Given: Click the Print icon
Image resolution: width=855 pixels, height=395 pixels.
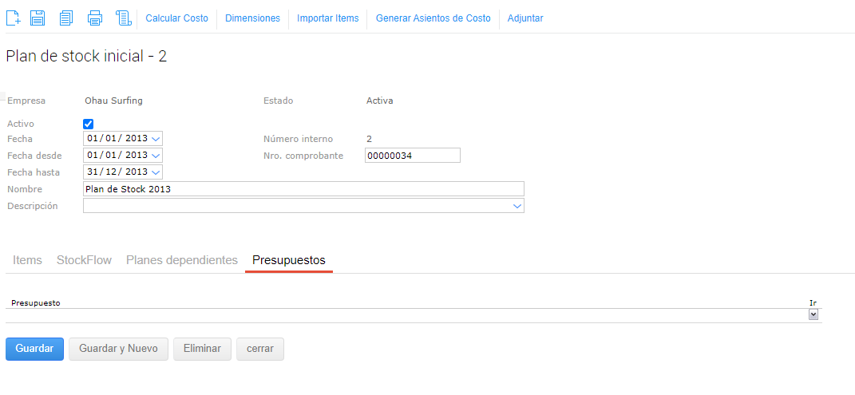Looking at the screenshot, I should 95,18.
